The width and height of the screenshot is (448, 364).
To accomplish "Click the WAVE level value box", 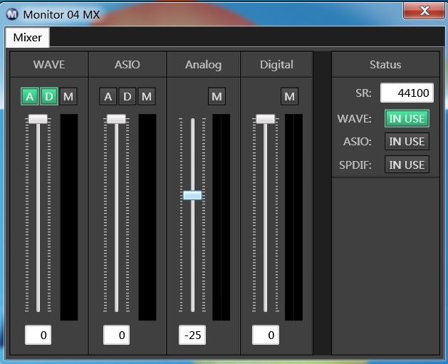I will pos(38,335).
